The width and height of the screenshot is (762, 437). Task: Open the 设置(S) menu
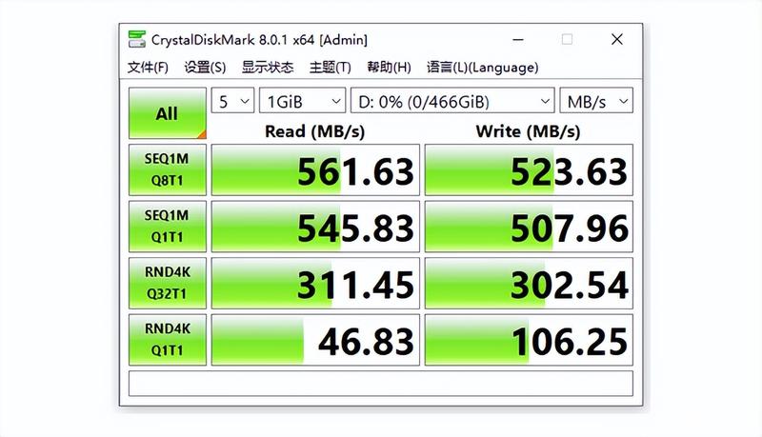[205, 67]
